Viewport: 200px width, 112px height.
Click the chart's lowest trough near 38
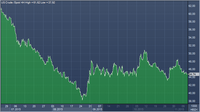tap(82, 100)
